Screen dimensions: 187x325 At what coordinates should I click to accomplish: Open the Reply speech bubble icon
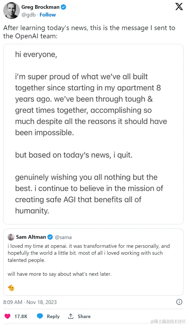(x=40, y=316)
